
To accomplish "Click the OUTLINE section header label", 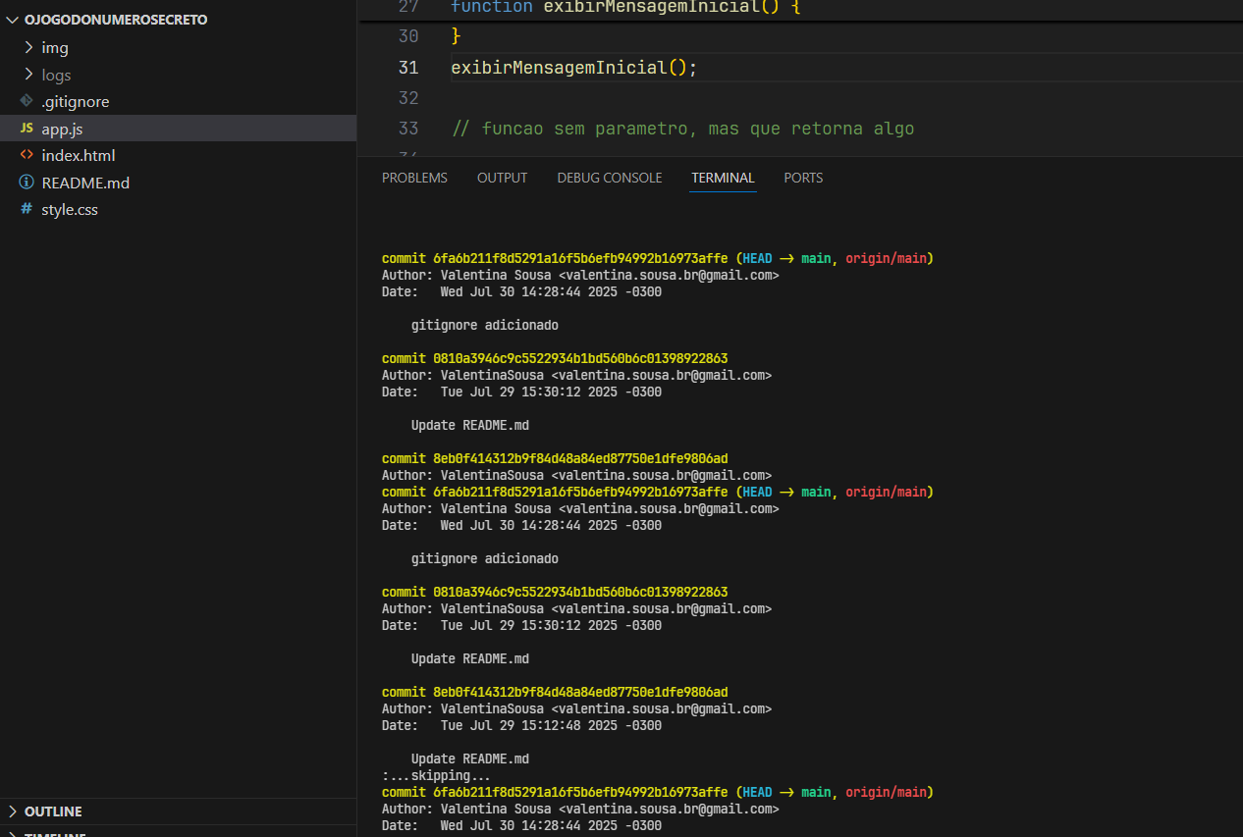I will (x=53, y=811).
